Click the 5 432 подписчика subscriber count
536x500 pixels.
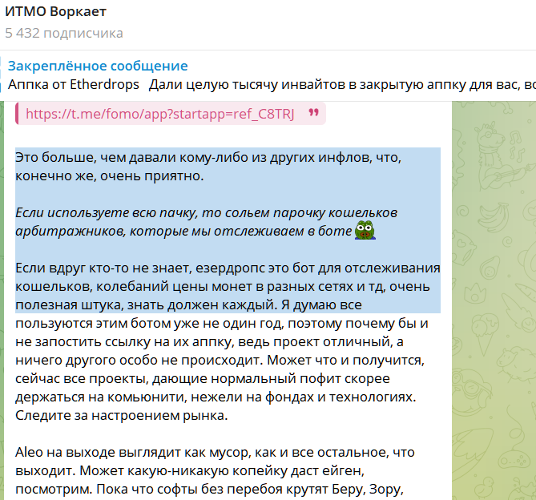tap(64, 33)
